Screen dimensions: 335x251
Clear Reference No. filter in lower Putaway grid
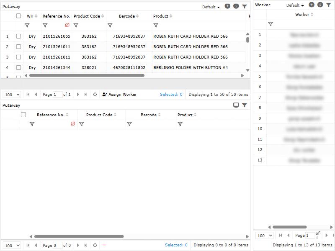tap(73, 124)
